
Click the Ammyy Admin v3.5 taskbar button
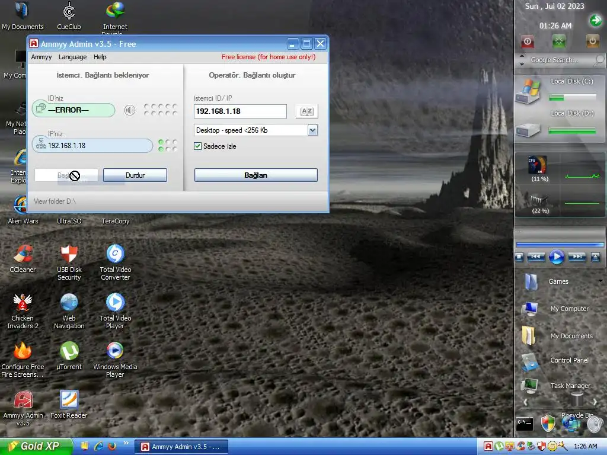181,447
